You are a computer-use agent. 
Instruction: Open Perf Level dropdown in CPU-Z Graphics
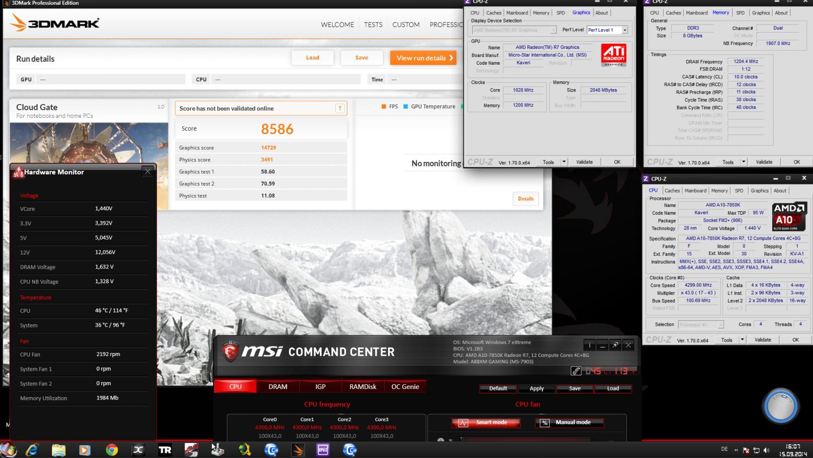click(624, 30)
